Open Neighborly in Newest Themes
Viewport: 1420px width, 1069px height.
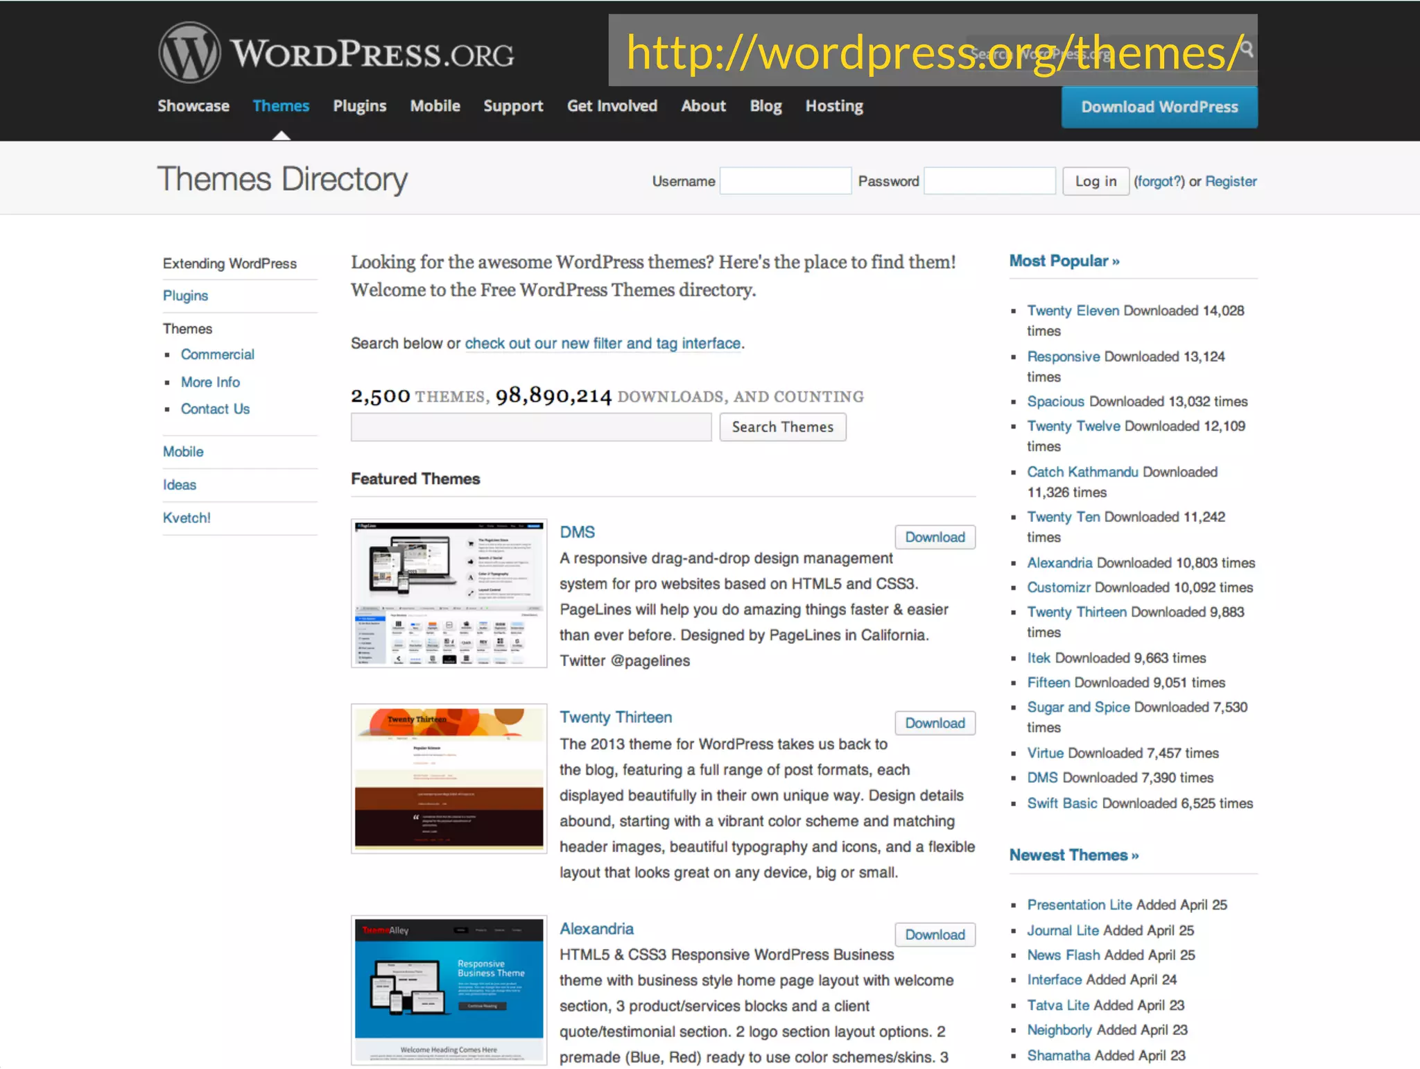coord(1059,1030)
